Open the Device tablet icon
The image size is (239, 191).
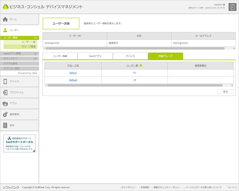point(5,82)
